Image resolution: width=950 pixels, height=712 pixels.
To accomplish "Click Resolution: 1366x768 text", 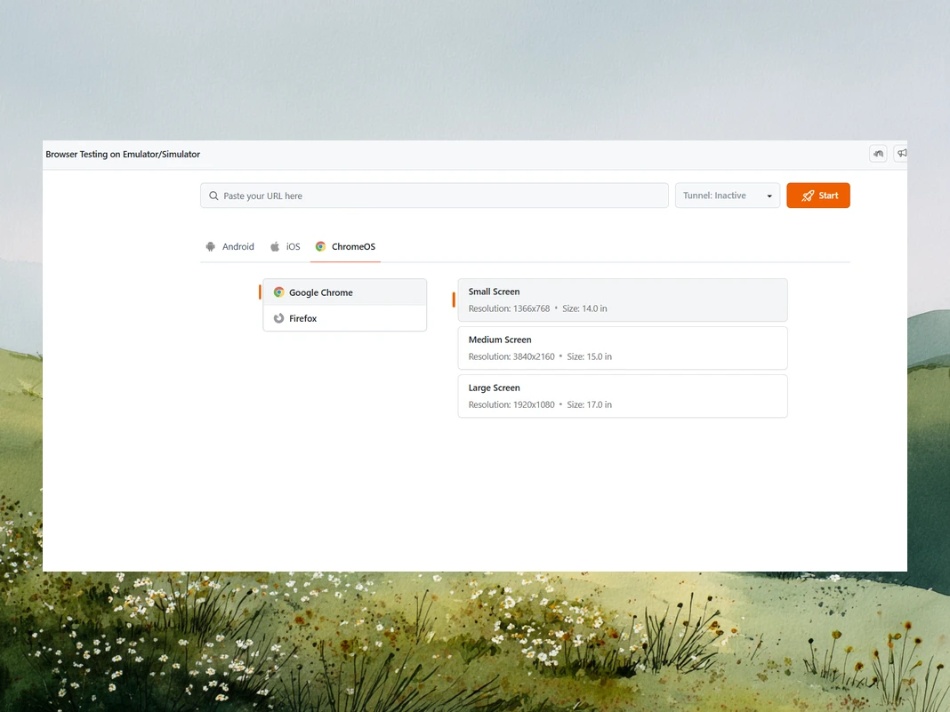I will pyautogui.click(x=509, y=308).
